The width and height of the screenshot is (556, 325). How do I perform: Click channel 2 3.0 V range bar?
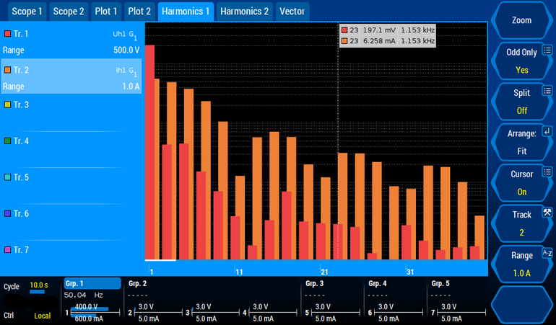point(146,306)
